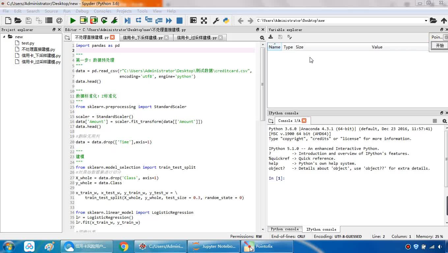This screenshot has width=448, height=253.
Task: Collapse the 'new' project folder
Action: pyautogui.click(x=4, y=37)
